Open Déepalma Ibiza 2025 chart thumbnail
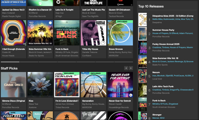Viewport: 199px width, 120px height. pos(143,19)
